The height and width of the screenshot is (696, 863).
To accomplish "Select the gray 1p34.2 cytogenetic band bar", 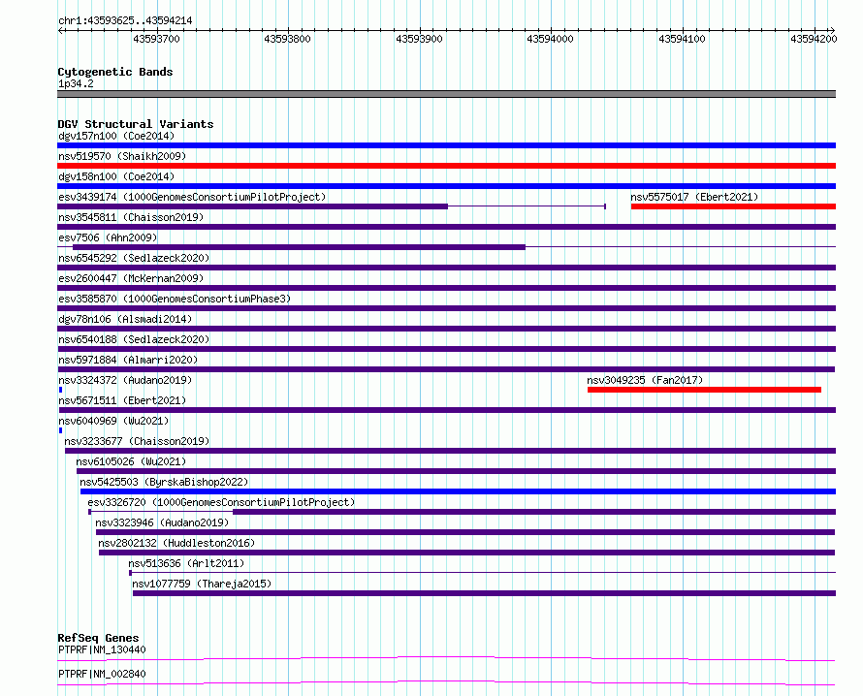I will 446,94.
